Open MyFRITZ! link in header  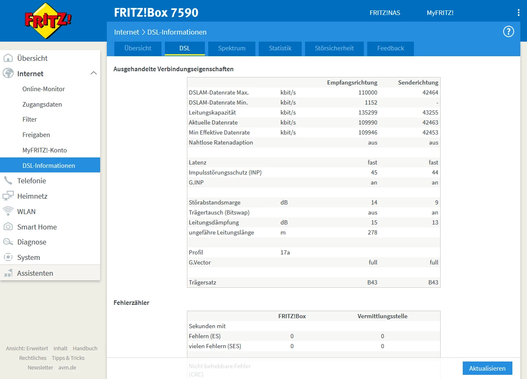[440, 13]
